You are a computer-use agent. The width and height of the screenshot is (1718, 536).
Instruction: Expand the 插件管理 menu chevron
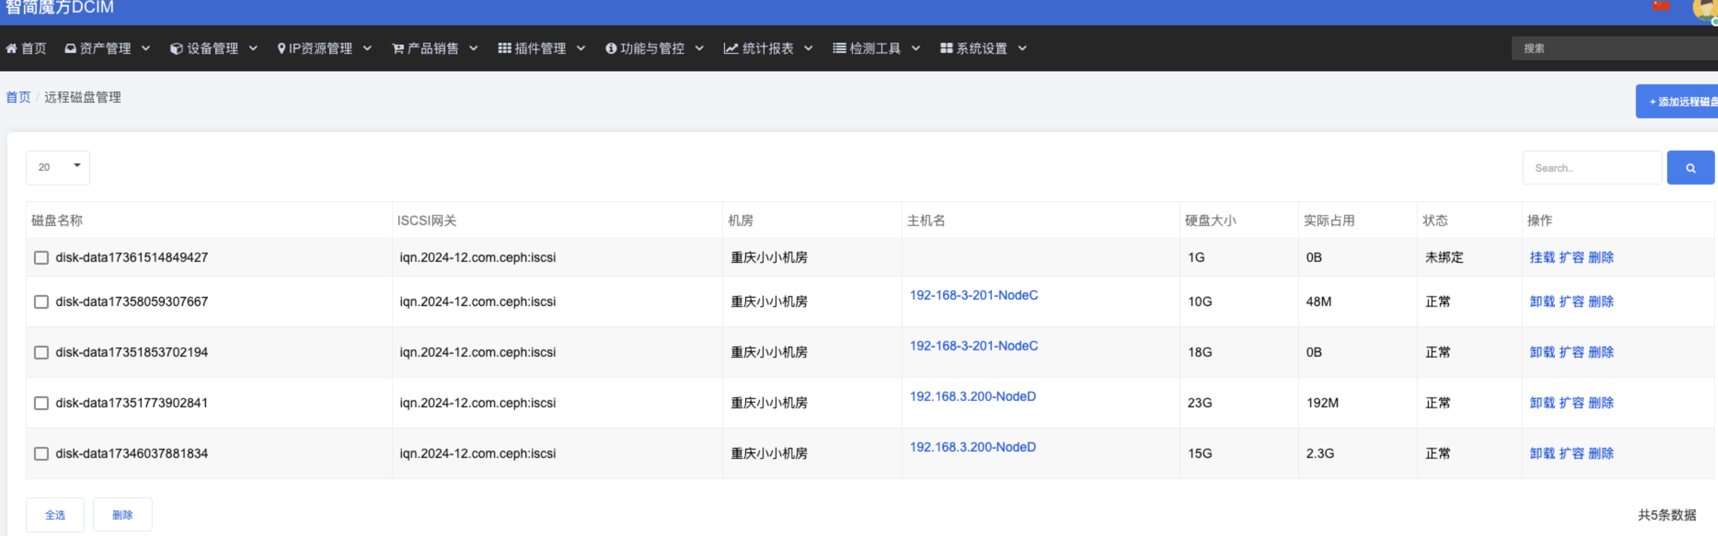coord(581,49)
